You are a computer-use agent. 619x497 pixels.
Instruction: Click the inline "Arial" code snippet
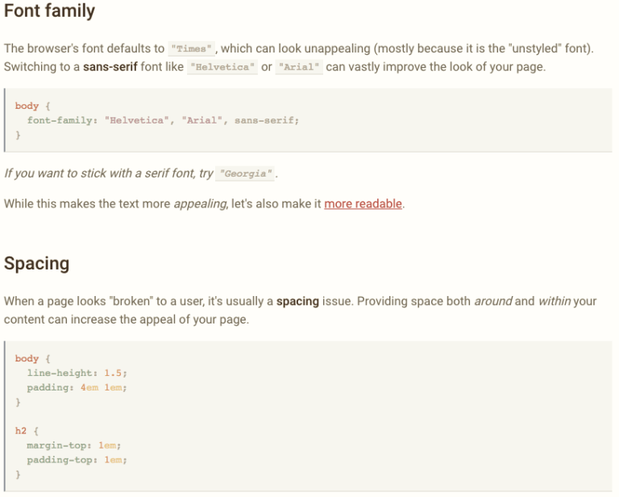pos(299,67)
